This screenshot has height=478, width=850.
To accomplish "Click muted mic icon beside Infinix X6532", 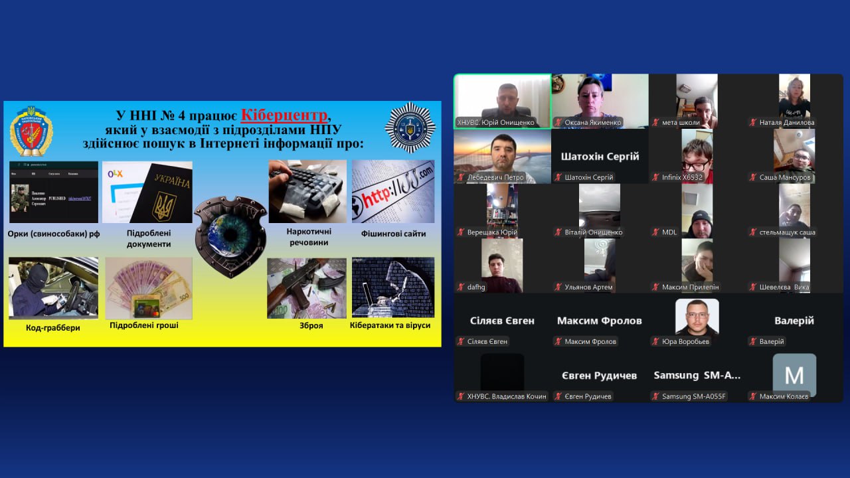I will tap(655, 177).
